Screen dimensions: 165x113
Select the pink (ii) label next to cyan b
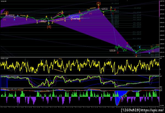tap(153, 51)
